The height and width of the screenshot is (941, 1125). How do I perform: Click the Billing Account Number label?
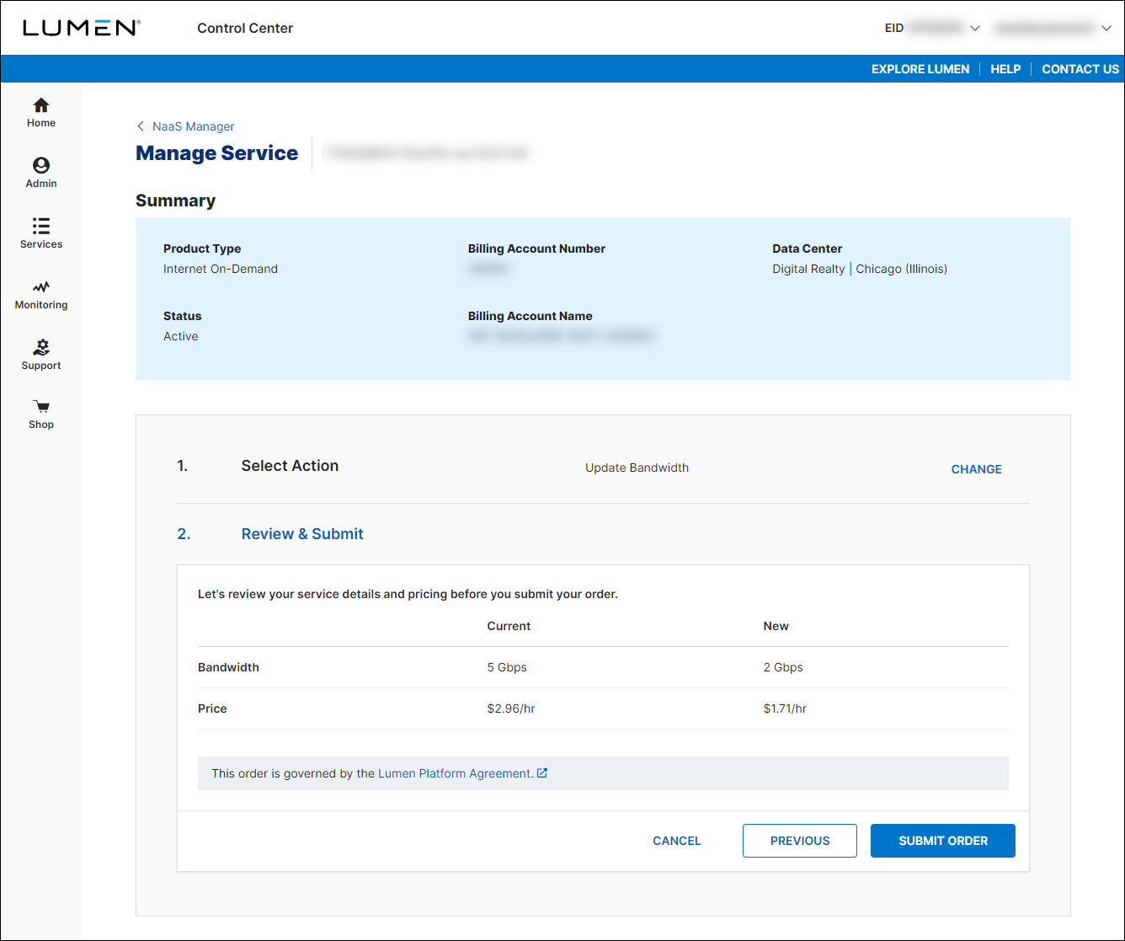pyautogui.click(x=536, y=249)
